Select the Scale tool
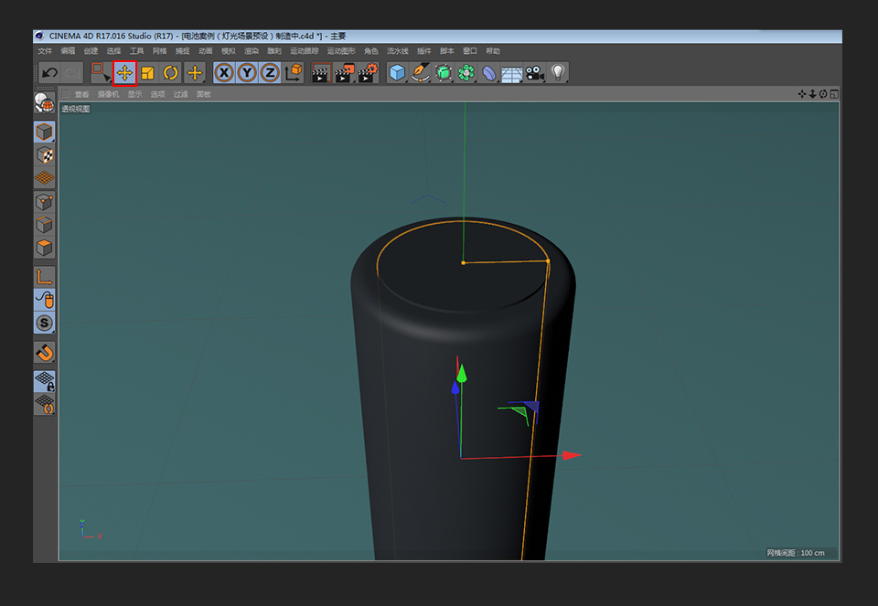 tap(147, 73)
